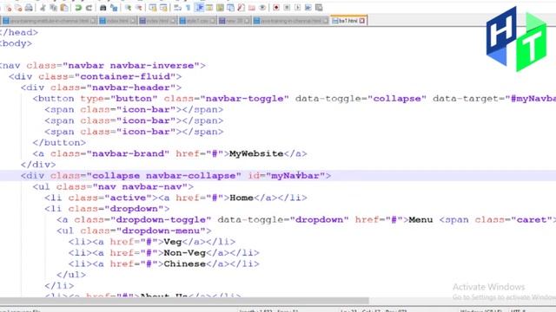Click "myNavbar" id value in highlighted line

click(295, 176)
